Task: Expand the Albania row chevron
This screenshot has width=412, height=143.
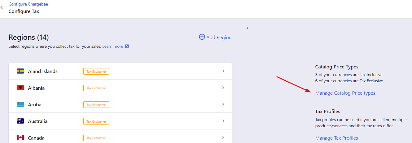Action: (x=223, y=88)
